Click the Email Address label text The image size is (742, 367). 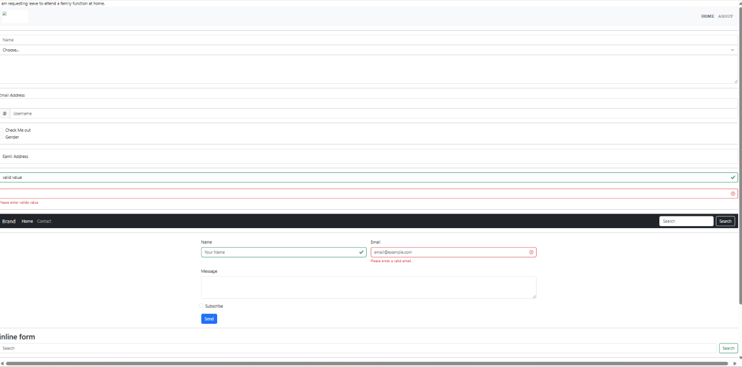(x=12, y=95)
